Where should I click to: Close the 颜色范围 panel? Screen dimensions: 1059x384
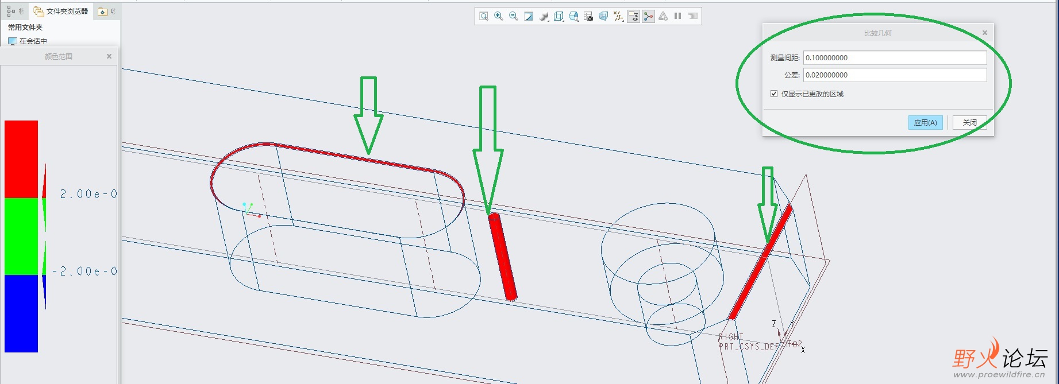coord(109,56)
